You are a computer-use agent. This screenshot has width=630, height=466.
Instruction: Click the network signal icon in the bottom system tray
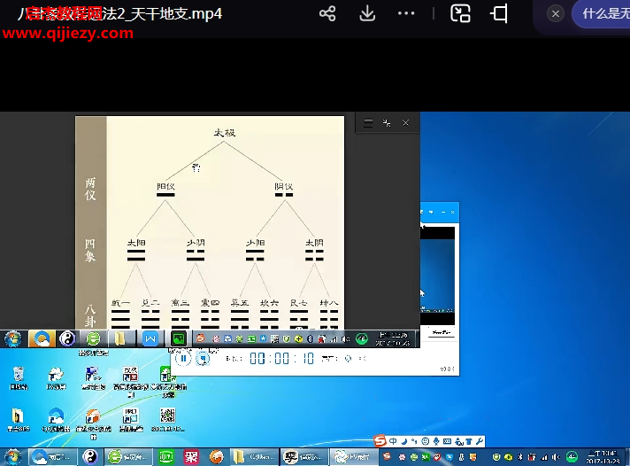pyautogui.click(x=545, y=457)
